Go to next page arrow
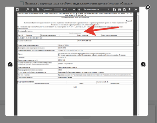Screen dimensions: 157x123 (38, 9)
